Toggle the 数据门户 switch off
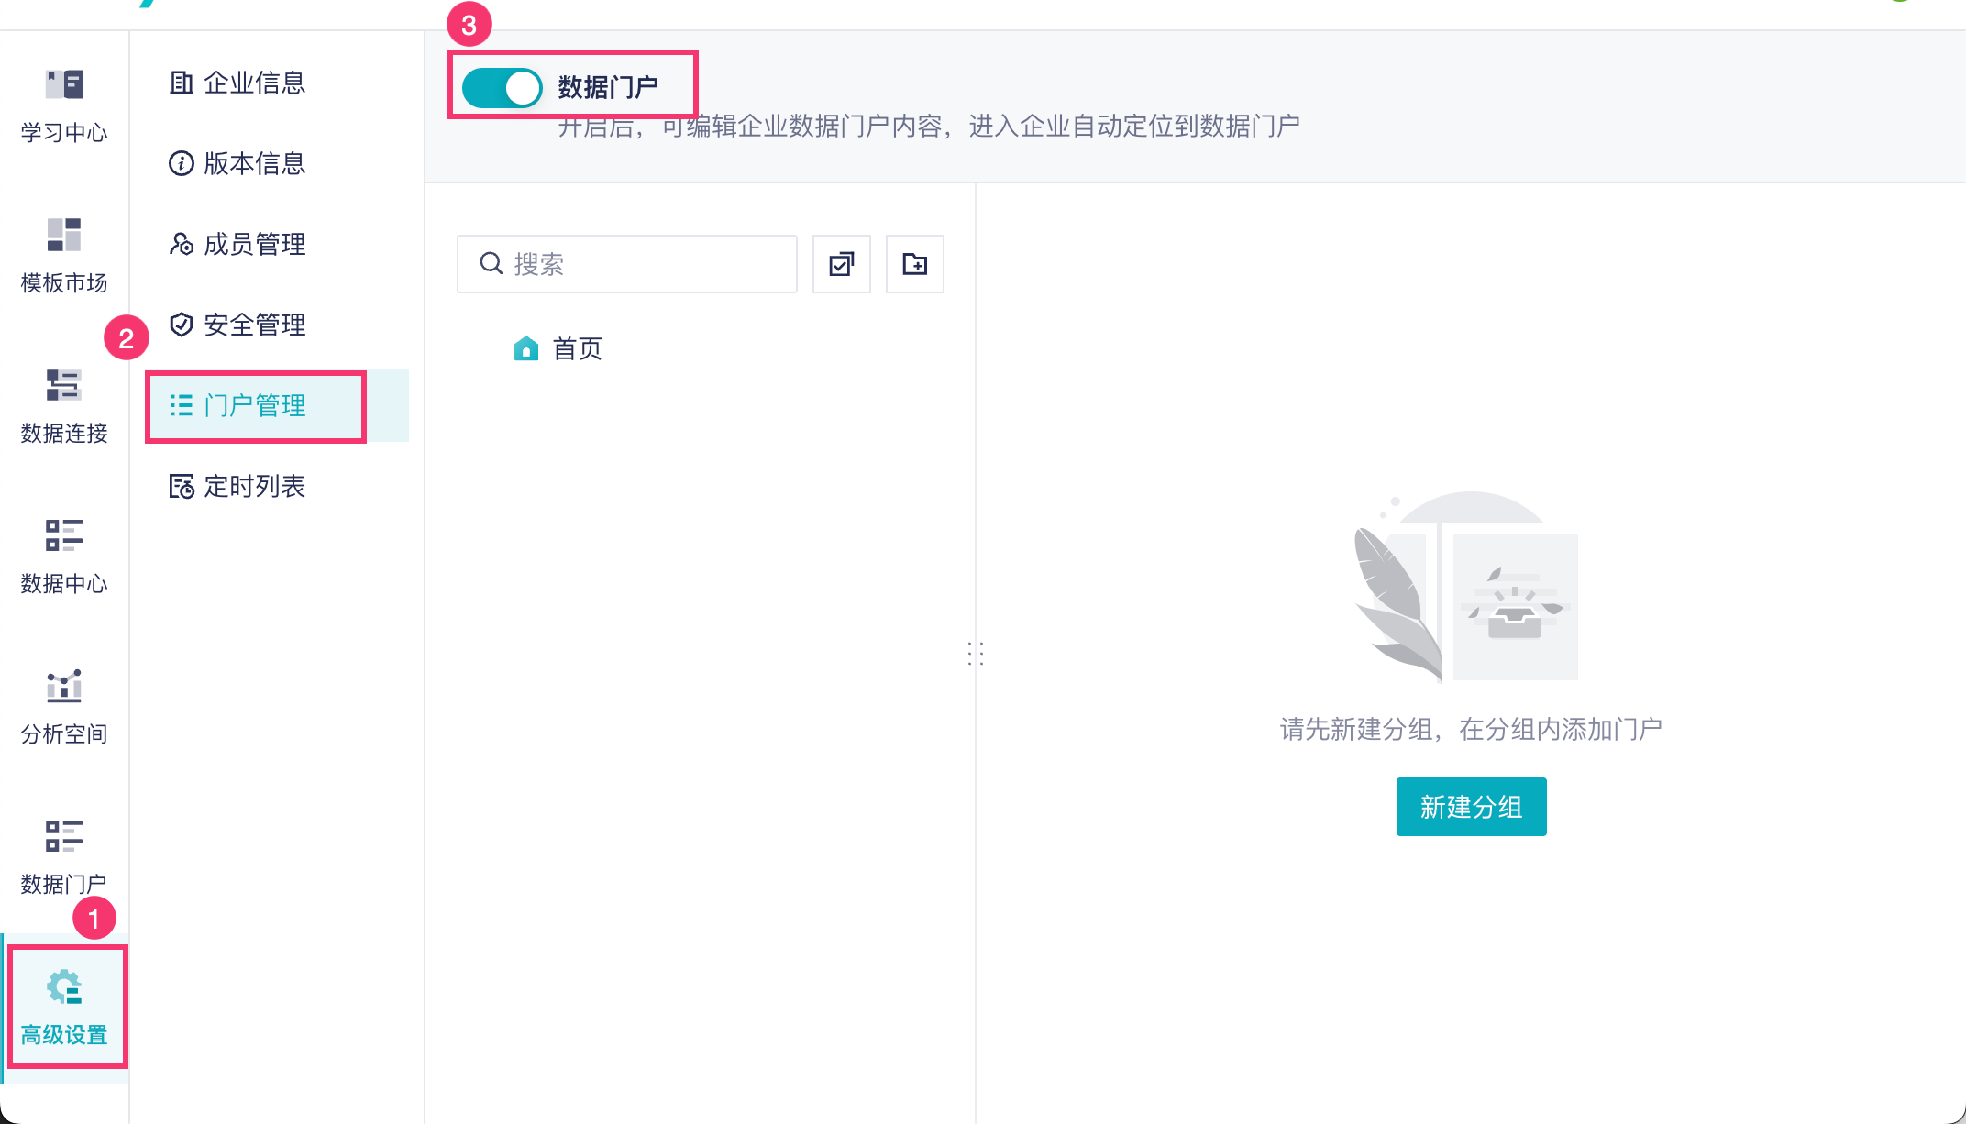 pyautogui.click(x=502, y=88)
